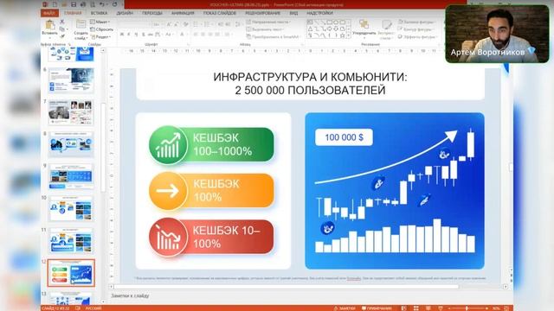Image resolution: width=554 pixels, height=311 pixels.
Task: Click the Undo arrow in quick access toolbar
Action: (x=102, y=4)
